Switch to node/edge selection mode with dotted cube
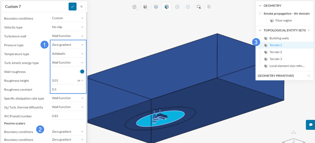 (177, 7)
